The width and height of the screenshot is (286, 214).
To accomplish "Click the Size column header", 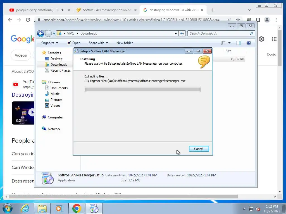I will 228,51.
